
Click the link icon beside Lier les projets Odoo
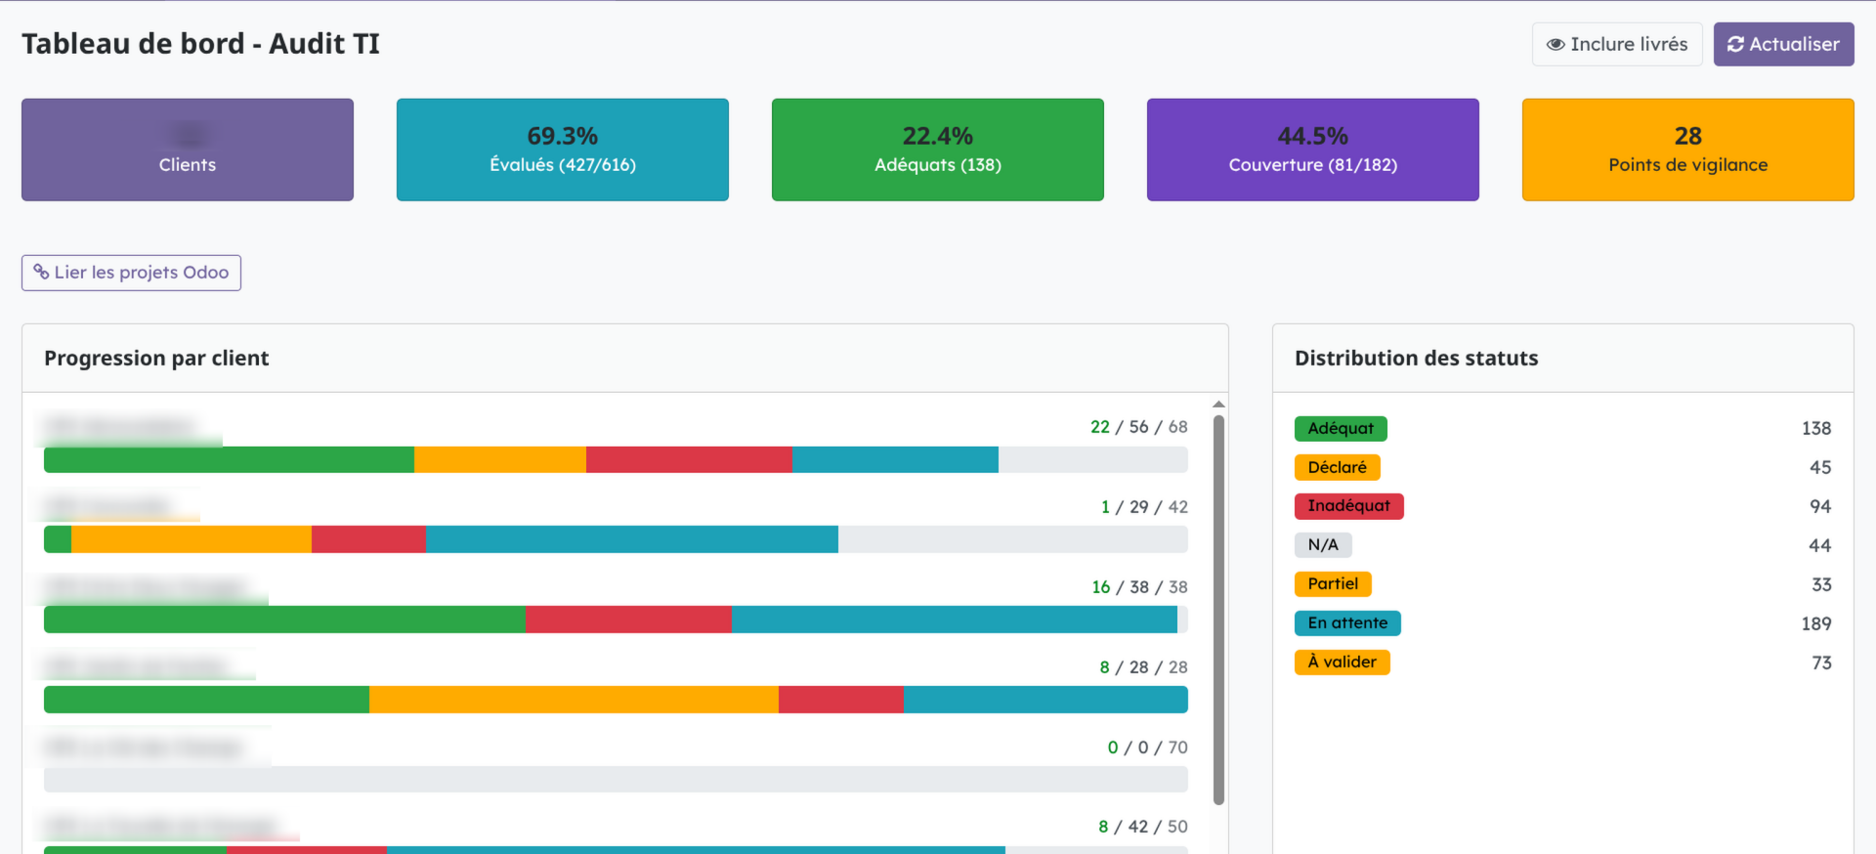pyautogui.click(x=41, y=273)
